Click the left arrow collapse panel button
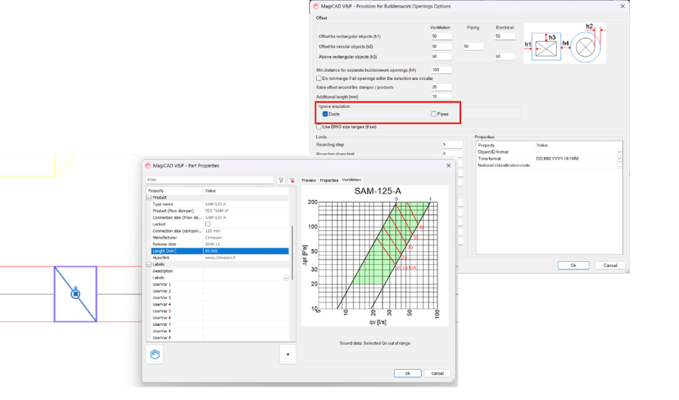679x400 pixels. tap(287, 353)
